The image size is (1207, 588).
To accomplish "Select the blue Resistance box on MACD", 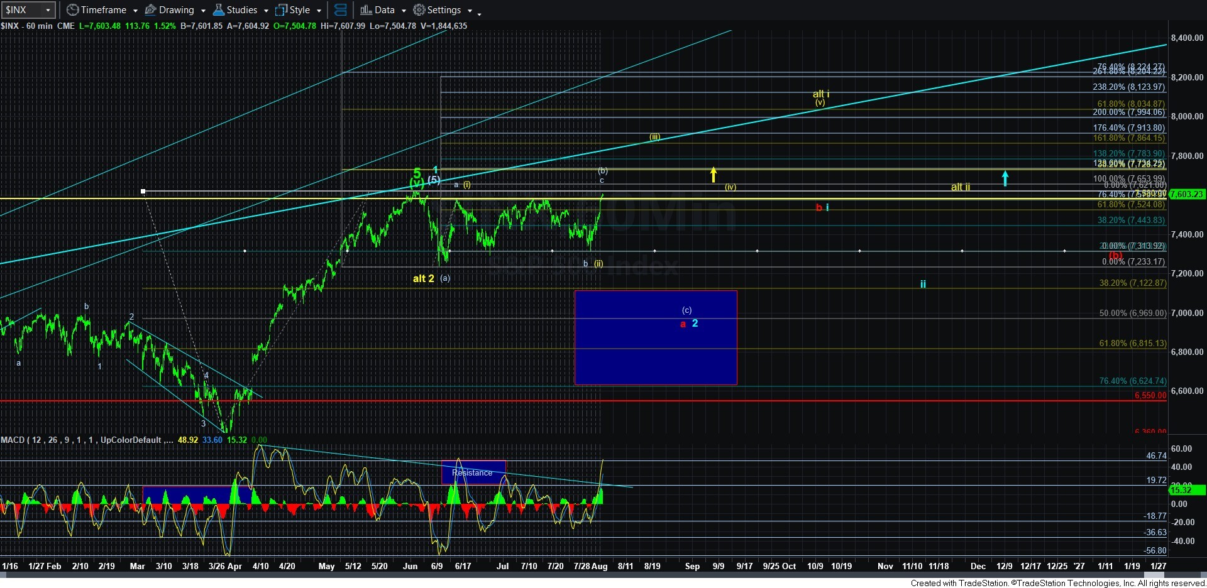I will point(473,472).
